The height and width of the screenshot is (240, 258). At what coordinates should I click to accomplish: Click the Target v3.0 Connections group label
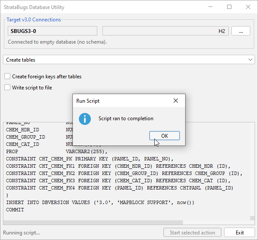pyautogui.click(x=34, y=20)
